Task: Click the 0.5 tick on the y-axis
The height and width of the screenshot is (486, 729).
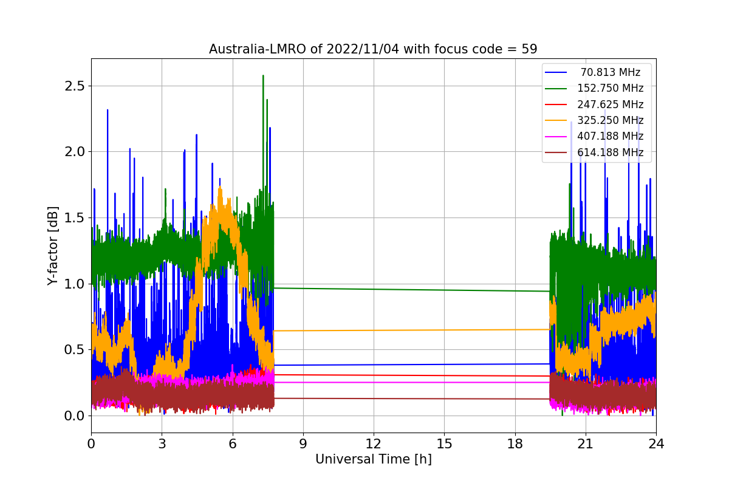Action: (74, 350)
